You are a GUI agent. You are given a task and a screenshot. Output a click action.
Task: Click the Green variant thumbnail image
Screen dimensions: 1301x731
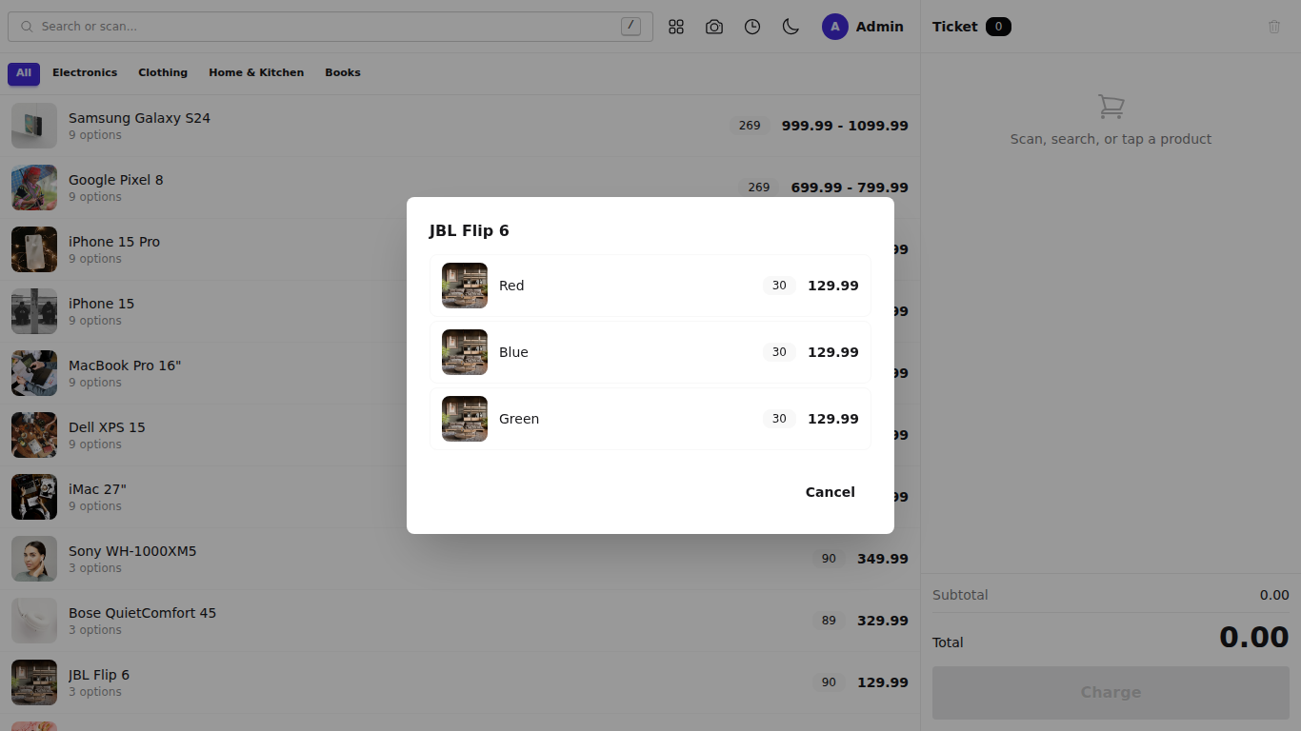[x=465, y=419]
